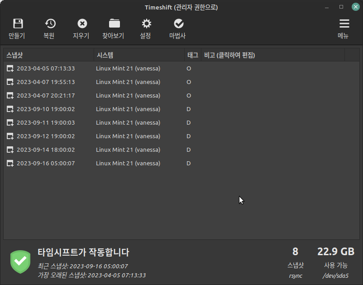Viewport: 363px width, 285px height.
Task: Click snapshot icon for 2023-04-07 19:55:13
Action: pyautogui.click(x=10, y=82)
